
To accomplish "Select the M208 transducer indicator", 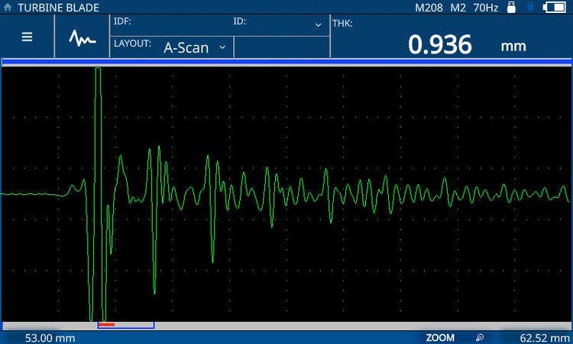I will 429,8.
